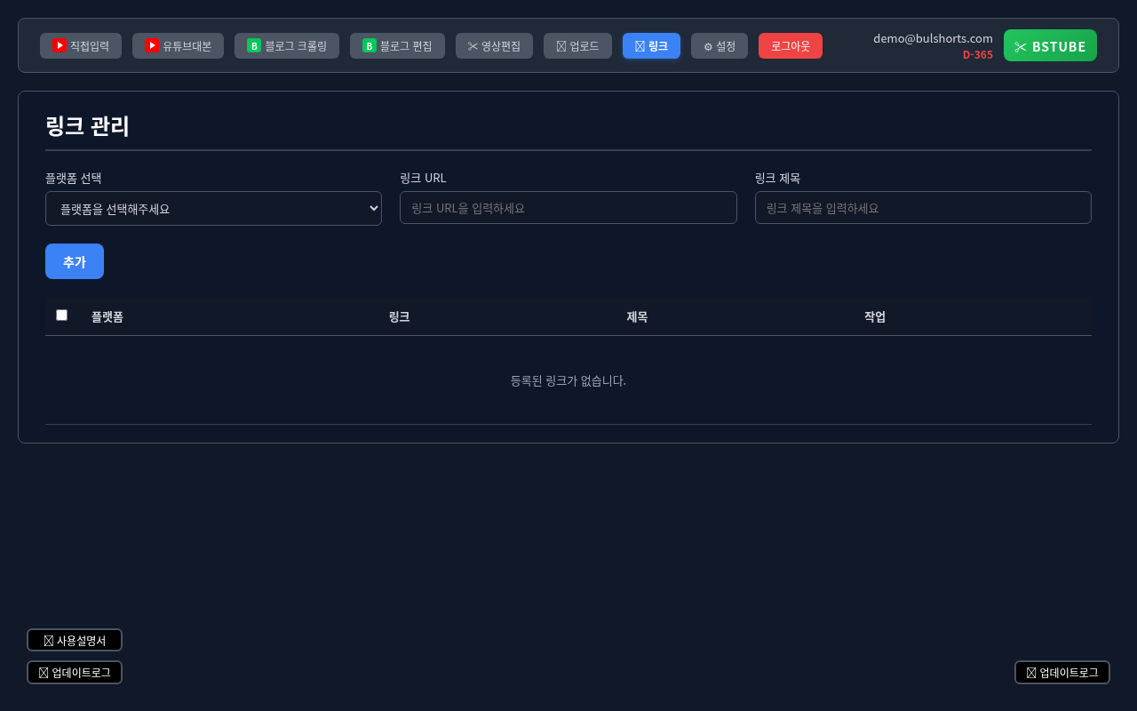Click the icon on 업로드 tab

pyautogui.click(x=561, y=46)
